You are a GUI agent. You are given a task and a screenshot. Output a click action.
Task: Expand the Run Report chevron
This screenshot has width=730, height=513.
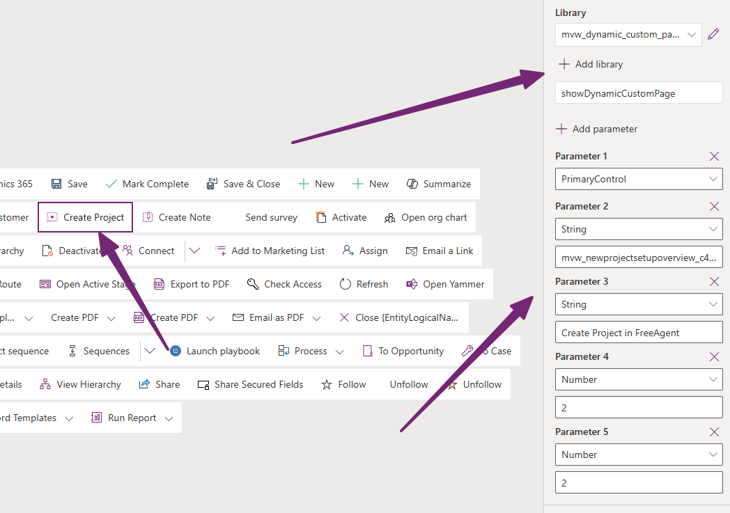[x=169, y=418]
